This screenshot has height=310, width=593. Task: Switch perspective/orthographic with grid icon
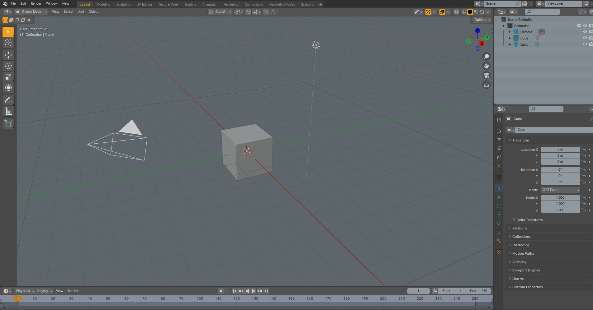click(x=486, y=85)
